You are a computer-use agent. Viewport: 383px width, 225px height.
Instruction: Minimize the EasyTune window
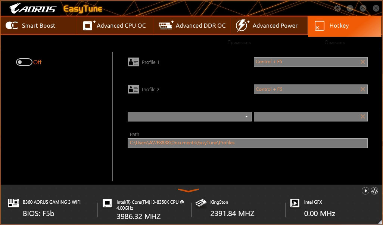(x=350, y=8)
